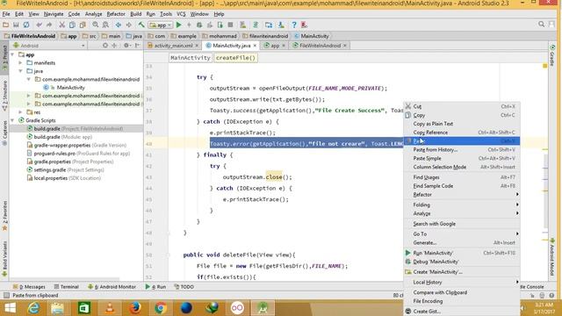Open the TODO tool window
Screen dimensions: 562x316
pyautogui.click(x=184, y=287)
